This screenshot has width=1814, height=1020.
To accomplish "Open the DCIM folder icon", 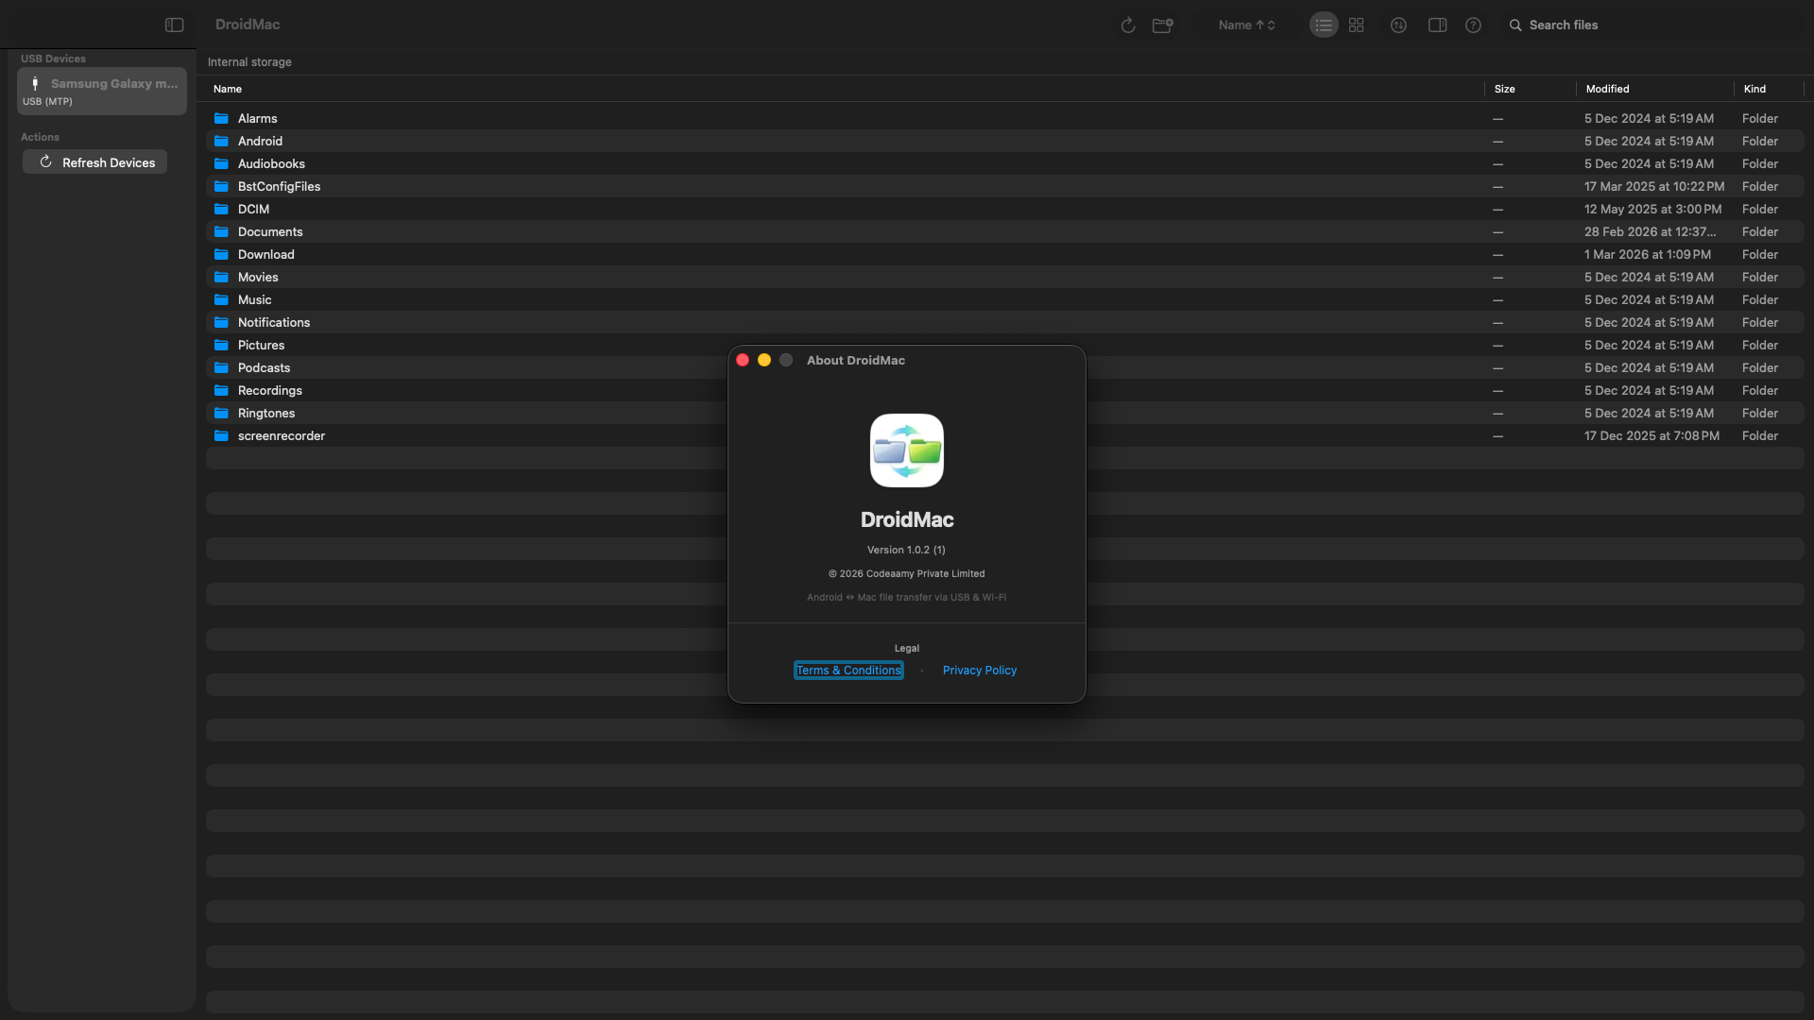I will click(221, 209).
